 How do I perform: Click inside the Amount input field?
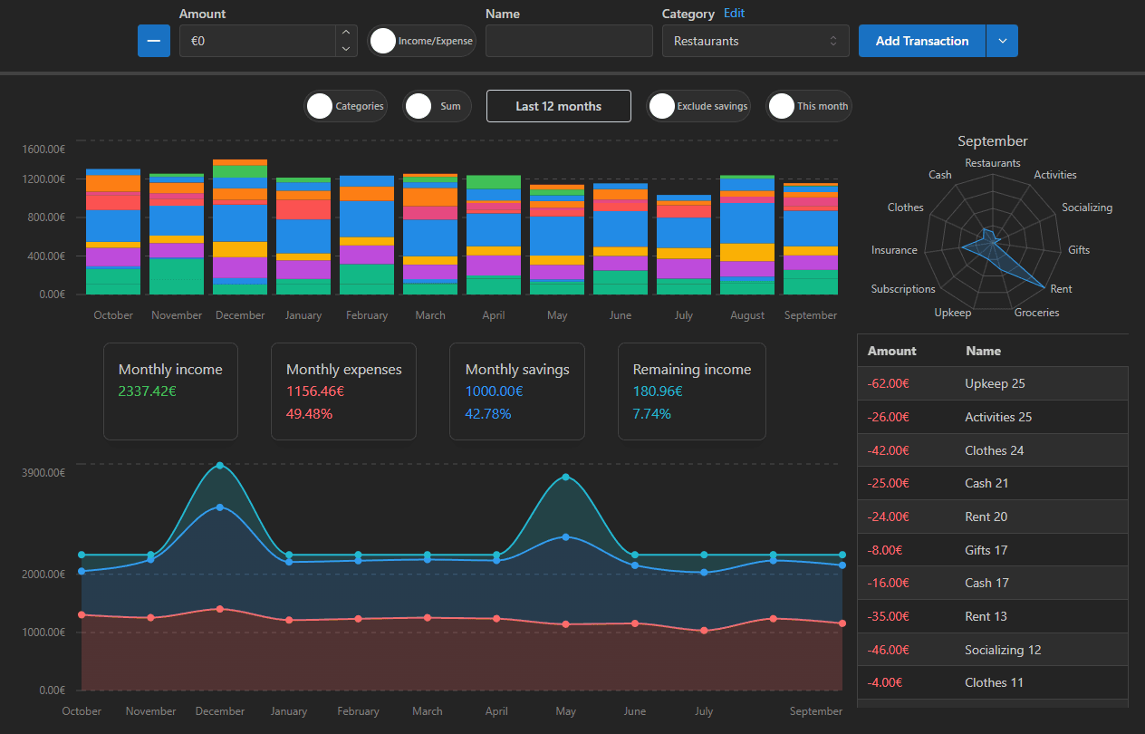[263, 41]
